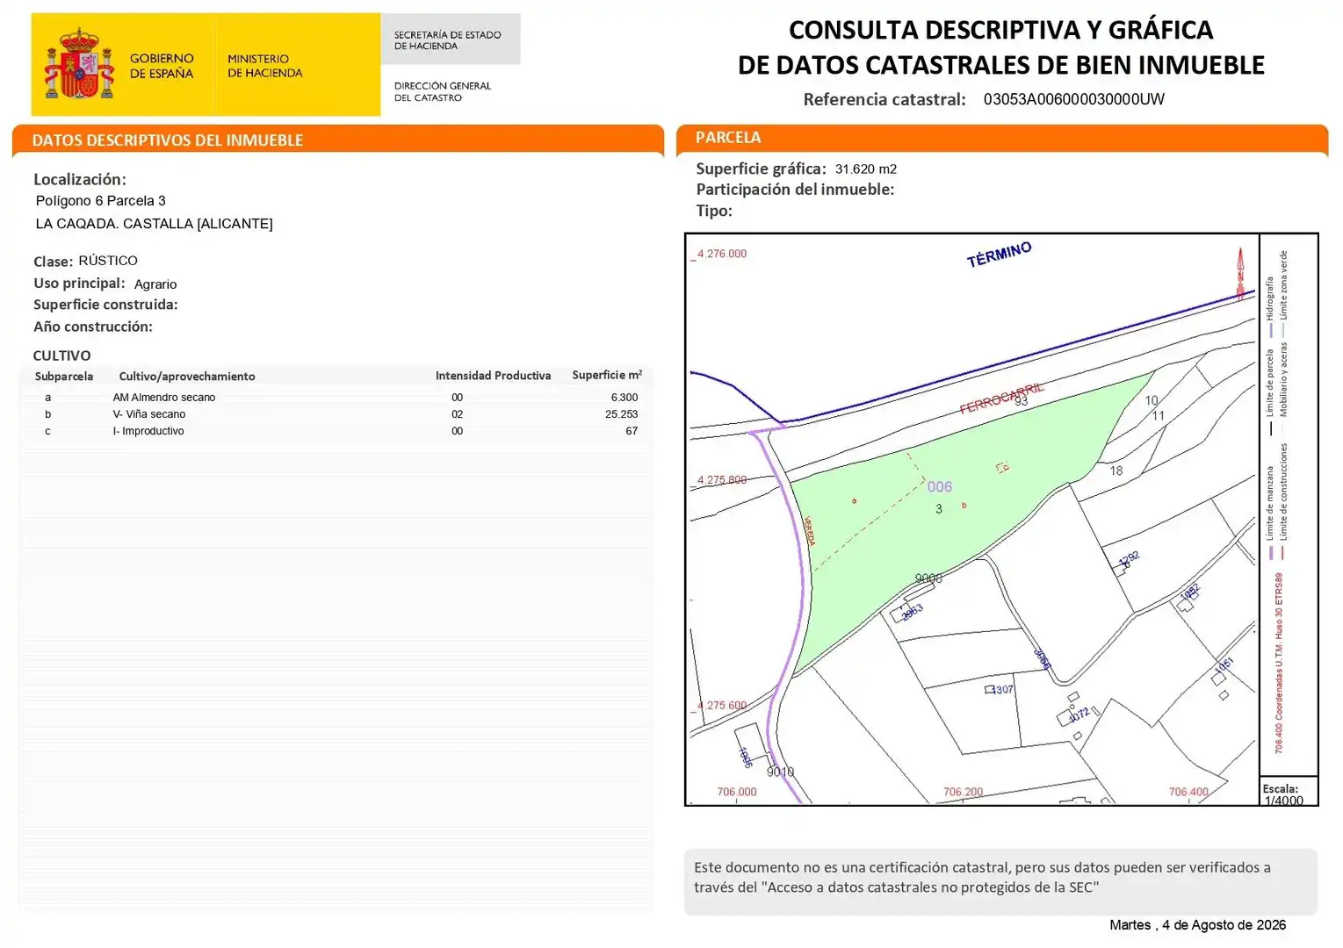Click the "Límite zona verde" legend entry

pos(1283,294)
